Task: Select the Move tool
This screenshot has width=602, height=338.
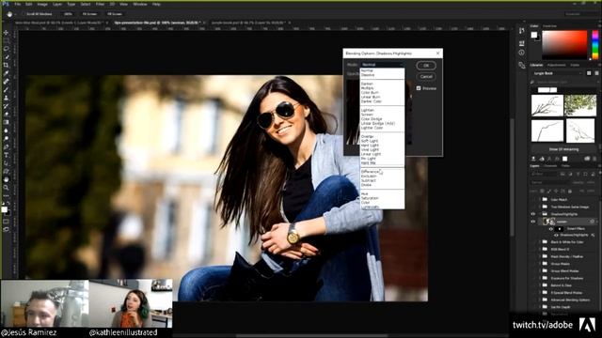Action: tap(7, 33)
